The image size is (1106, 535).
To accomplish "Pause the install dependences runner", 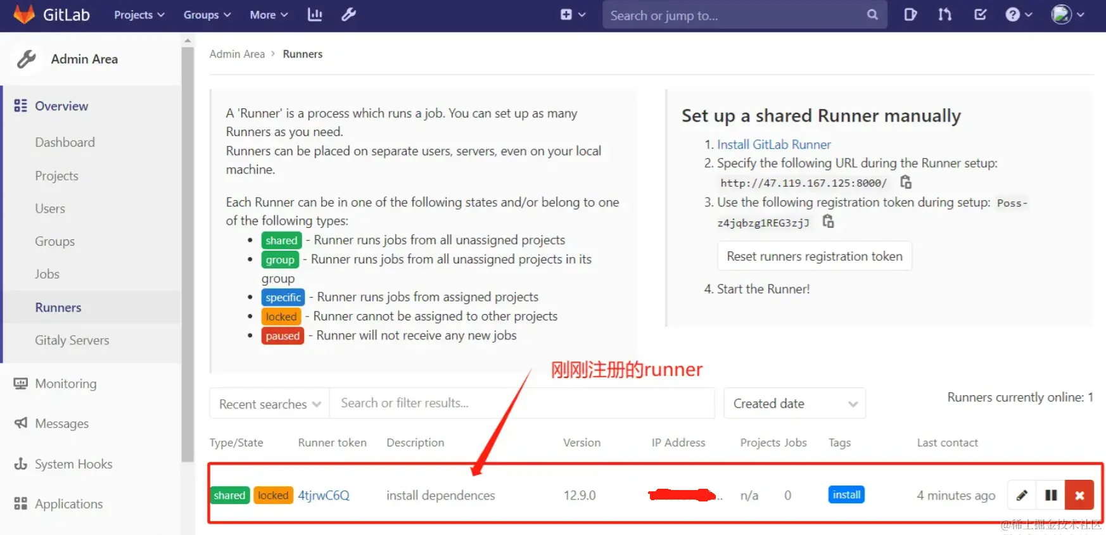I will tap(1051, 495).
